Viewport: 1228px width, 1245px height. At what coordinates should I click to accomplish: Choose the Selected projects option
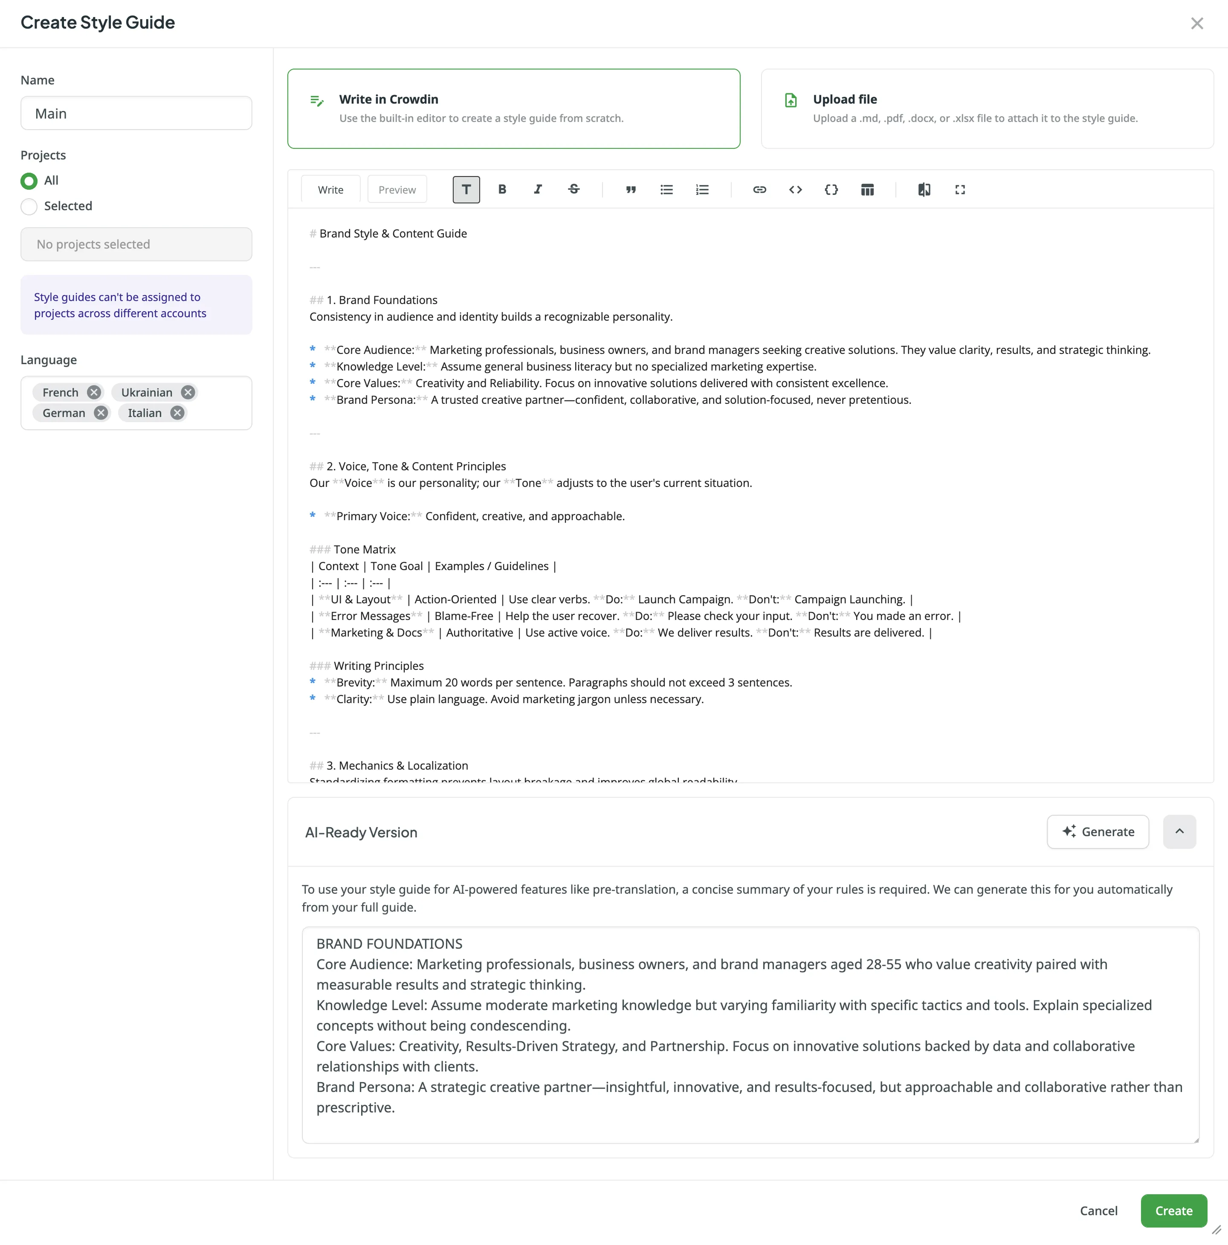29,206
